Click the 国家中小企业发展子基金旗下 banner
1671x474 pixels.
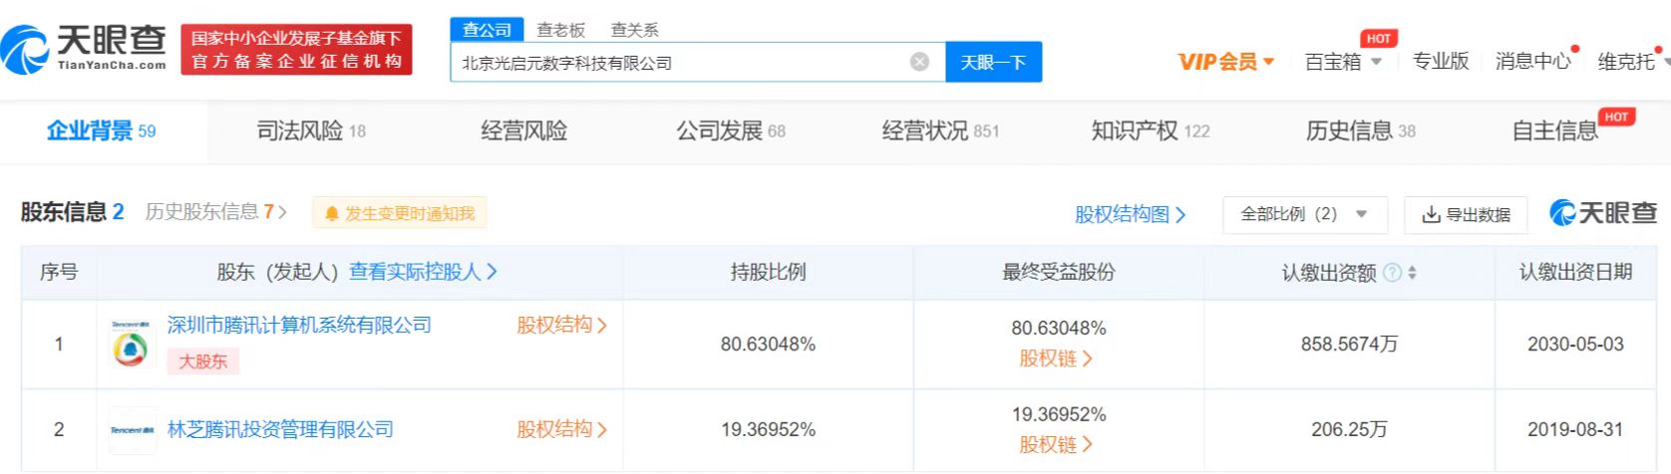click(x=296, y=50)
